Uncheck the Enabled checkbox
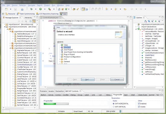This screenshot has width=166, height=114. tap(139, 103)
